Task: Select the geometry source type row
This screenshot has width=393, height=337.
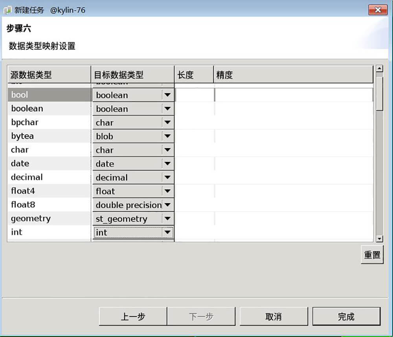Action: 49,219
